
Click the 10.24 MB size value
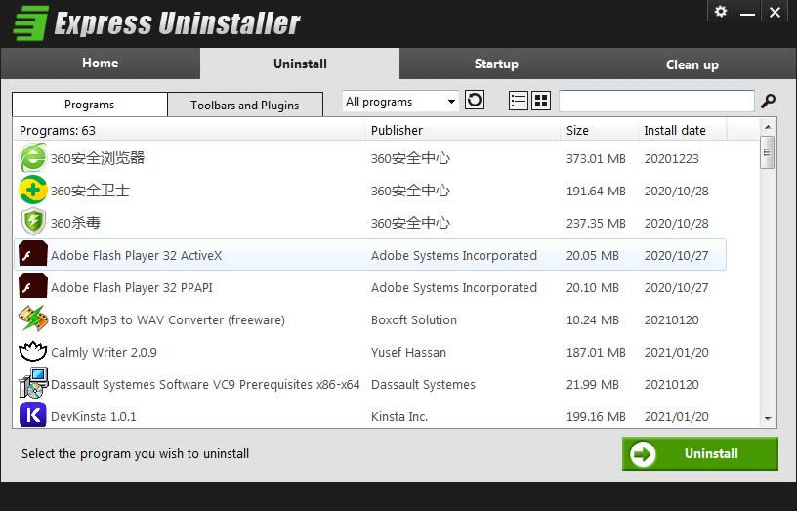(x=593, y=319)
